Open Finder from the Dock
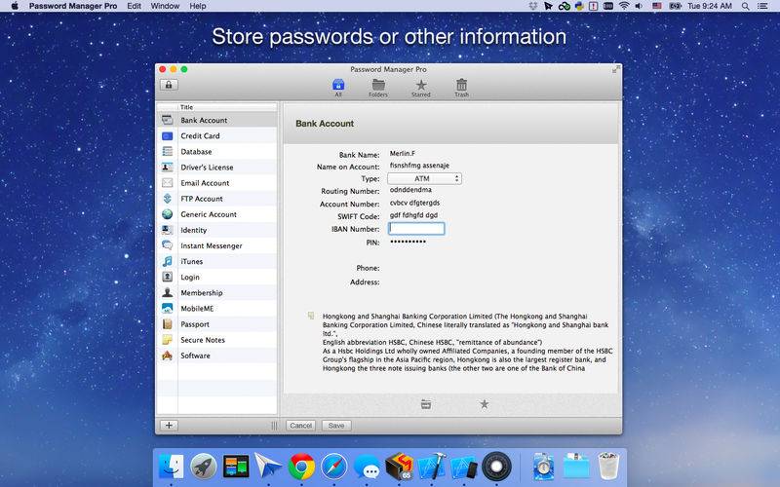Image resolution: width=780 pixels, height=487 pixels. pos(171,467)
